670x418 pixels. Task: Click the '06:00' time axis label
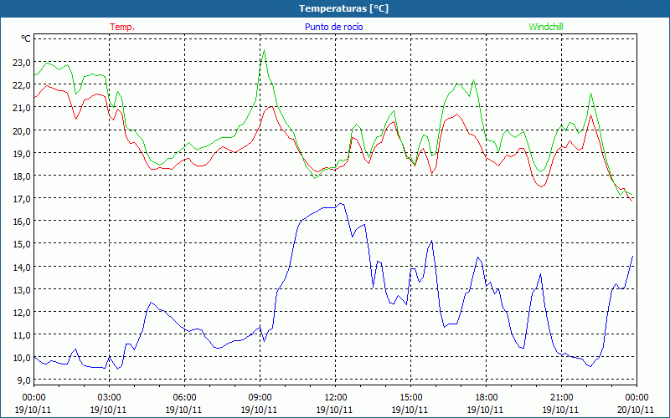184,398
